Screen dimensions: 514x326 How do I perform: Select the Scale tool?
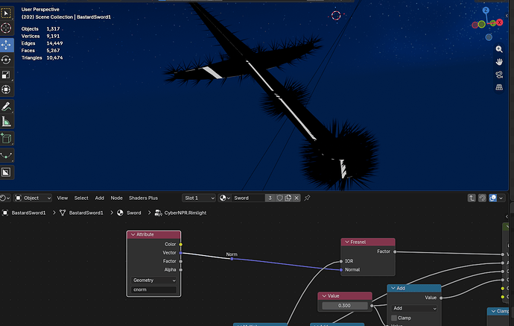pos(6,75)
